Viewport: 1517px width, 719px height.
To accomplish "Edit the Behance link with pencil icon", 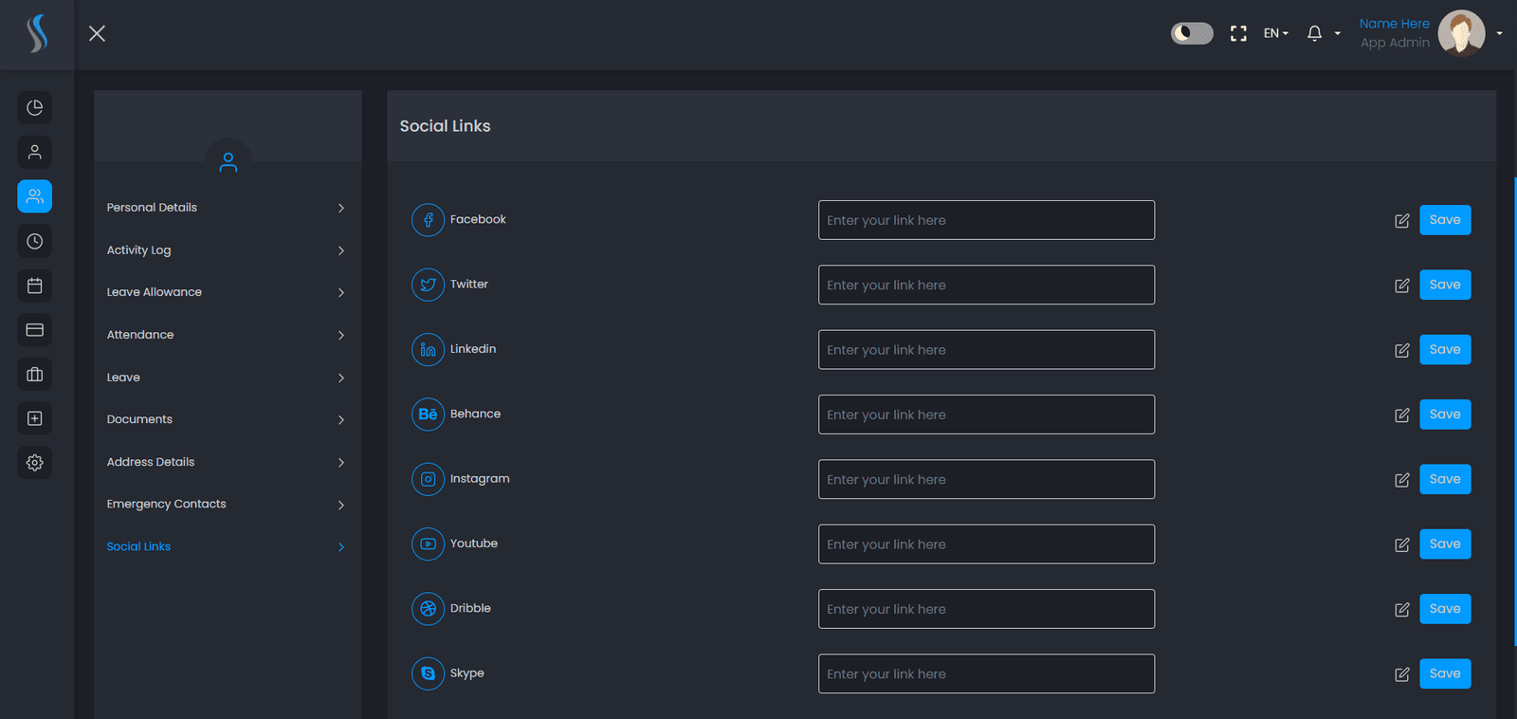I will pos(1402,415).
